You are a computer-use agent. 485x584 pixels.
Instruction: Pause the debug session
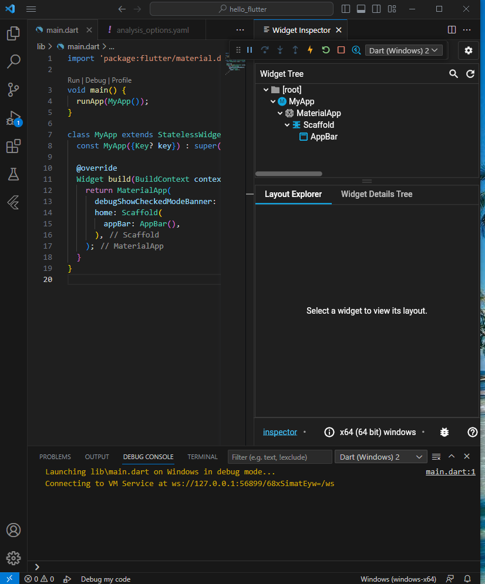coord(250,50)
